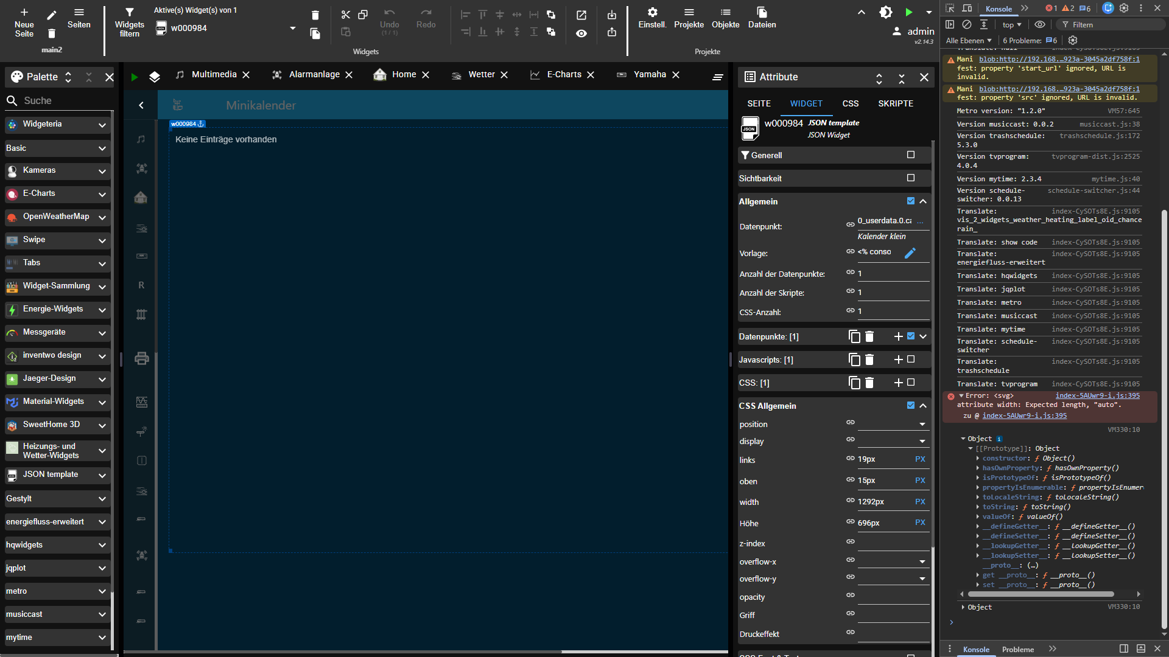Screen dimensions: 1169x657
Task: Click the DevTools inspect element icon
Action: pos(950,8)
